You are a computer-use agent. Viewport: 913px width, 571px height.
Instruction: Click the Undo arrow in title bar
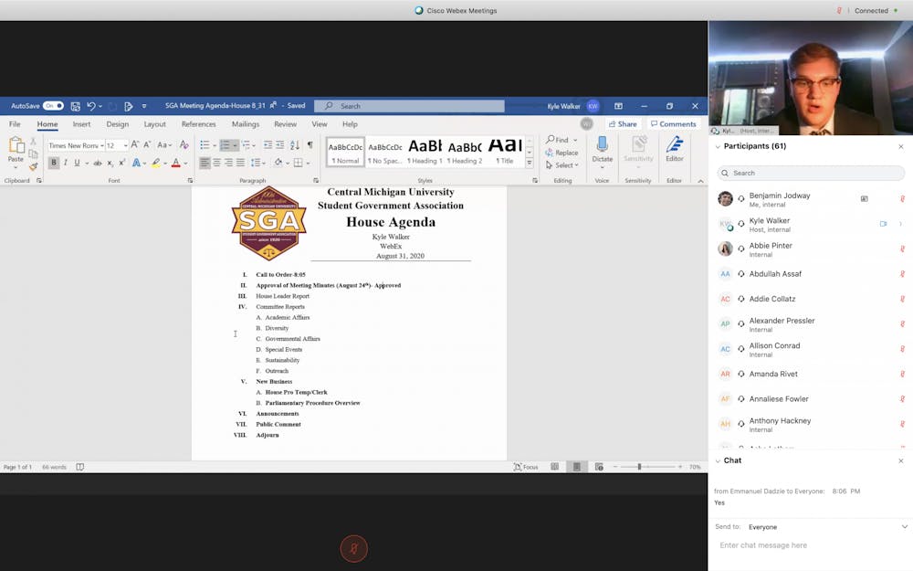click(91, 106)
